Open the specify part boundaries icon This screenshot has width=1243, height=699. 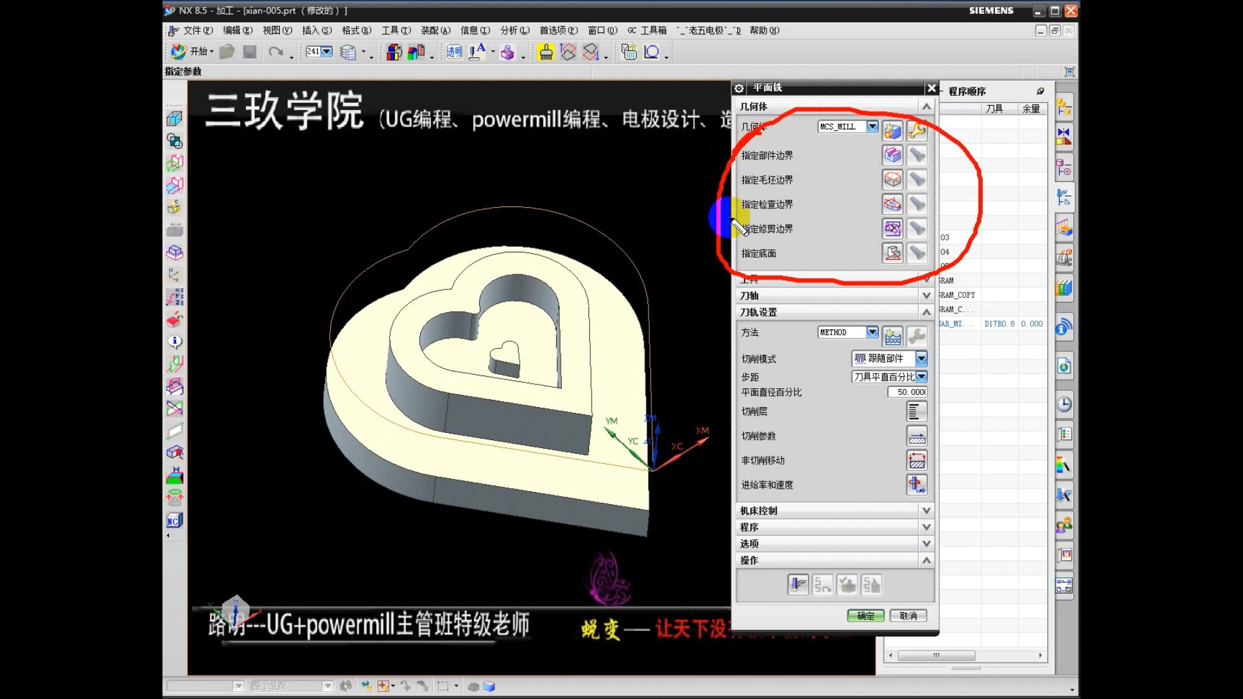click(892, 155)
